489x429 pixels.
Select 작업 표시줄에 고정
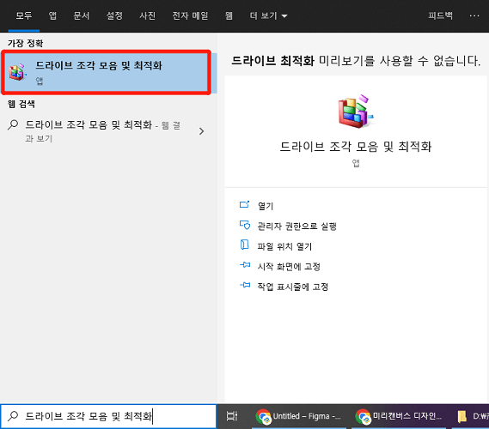pos(293,287)
